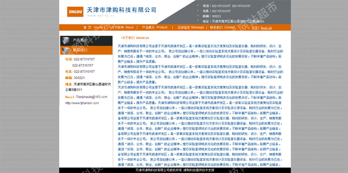Go to 产品展示 Product in navigation
This screenshot has width=348, height=173.
pyautogui.click(x=155, y=27)
